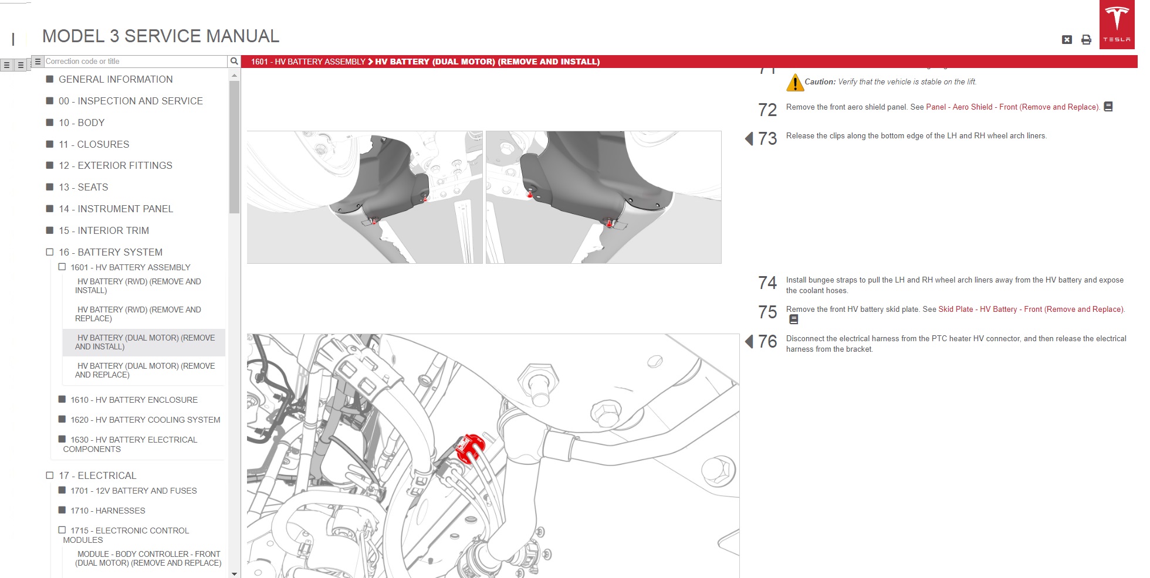Viewport: 1150px width, 578px height.
Task: Click the MODEL 3 SERVICE MANUAL title
Action: point(161,36)
